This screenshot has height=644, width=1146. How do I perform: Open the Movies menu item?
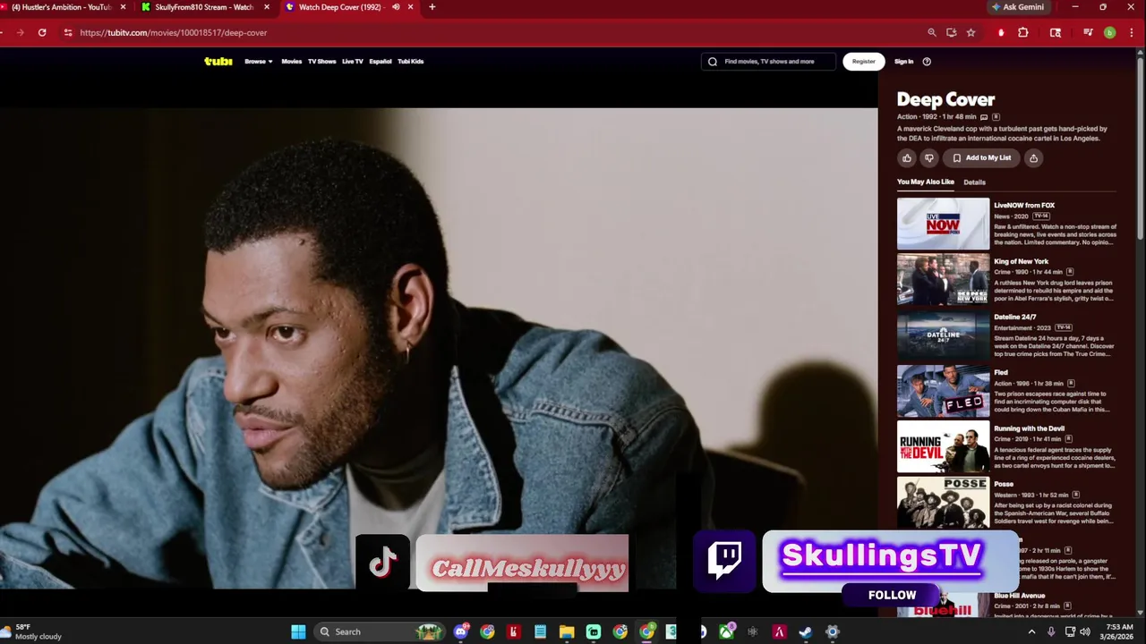click(292, 62)
